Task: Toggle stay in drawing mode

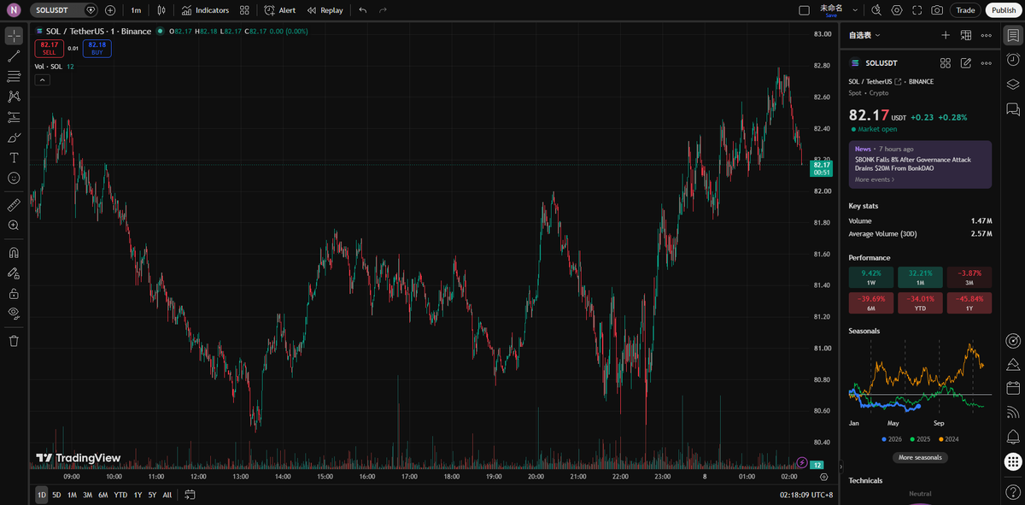Action: click(14, 273)
